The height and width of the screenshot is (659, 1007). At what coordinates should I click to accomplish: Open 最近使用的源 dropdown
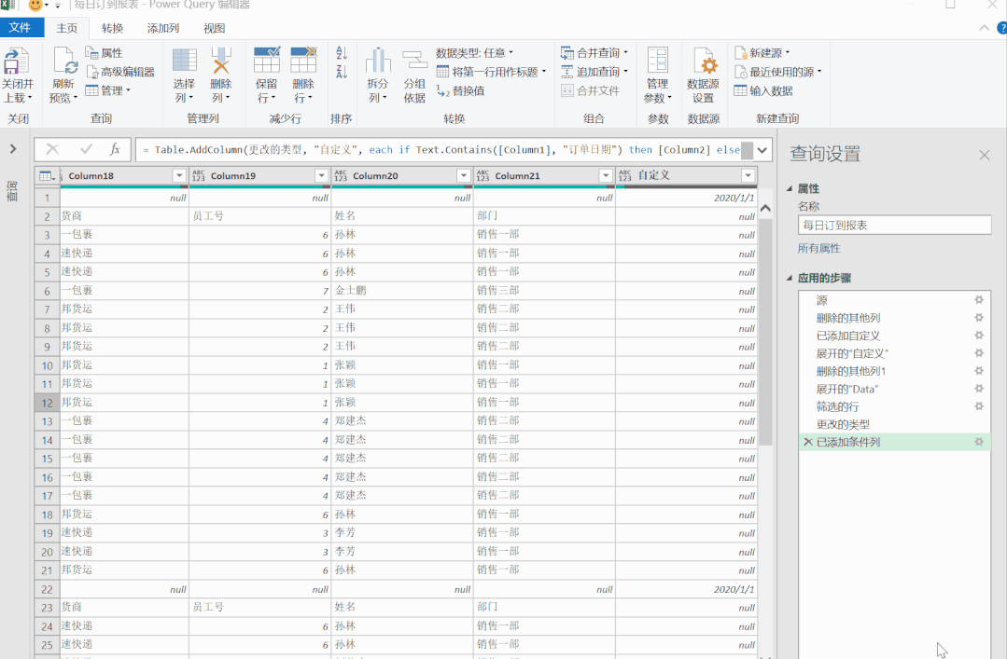777,72
